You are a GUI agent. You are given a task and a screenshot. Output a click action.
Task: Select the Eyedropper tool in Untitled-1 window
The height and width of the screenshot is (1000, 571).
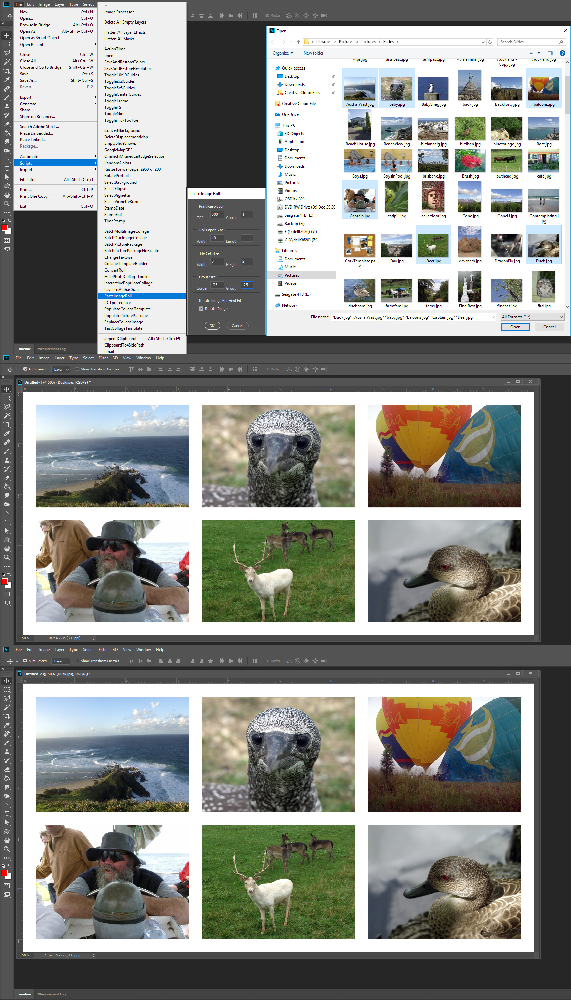pos(7,433)
